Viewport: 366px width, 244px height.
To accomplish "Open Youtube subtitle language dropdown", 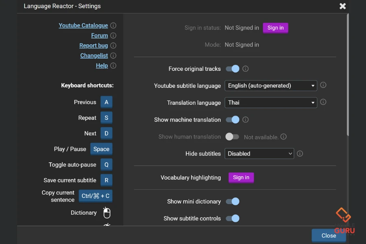I will pos(271,86).
